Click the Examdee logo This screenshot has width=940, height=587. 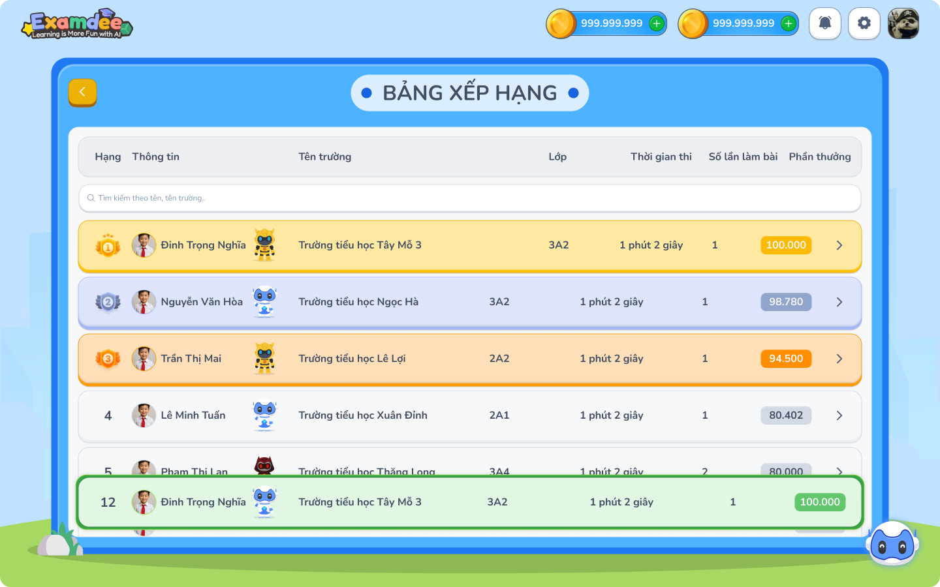[x=77, y=24]
